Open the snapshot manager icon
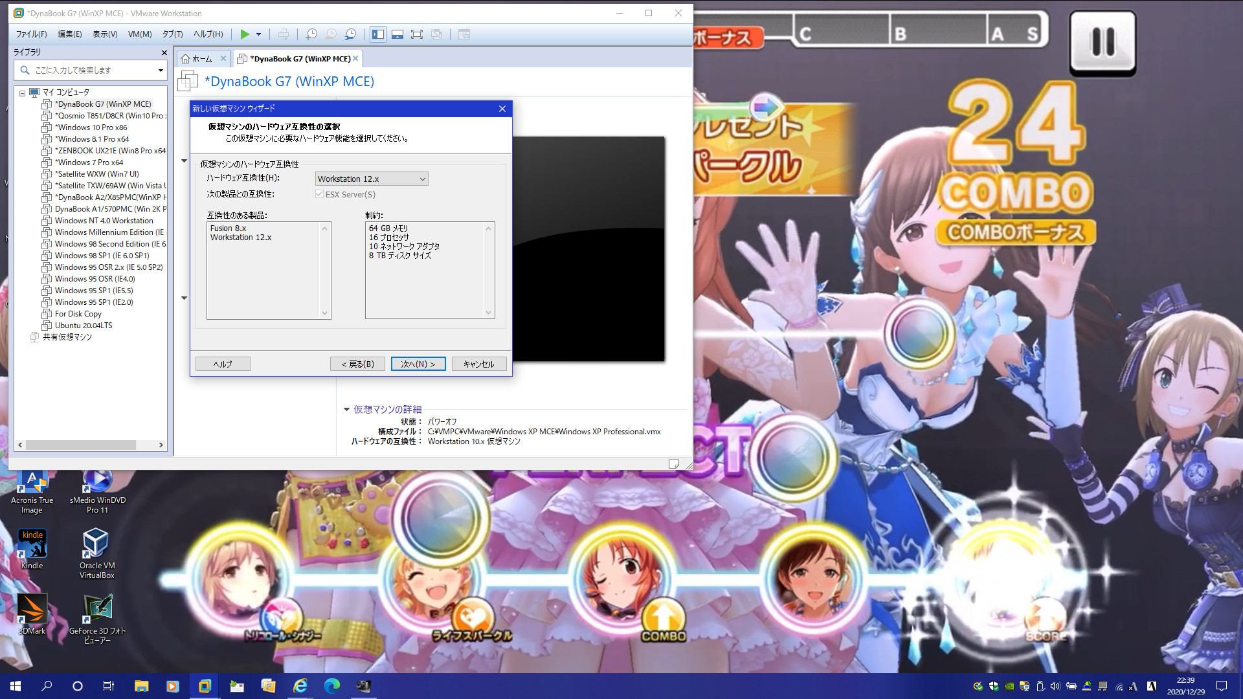 pos(350,34)
